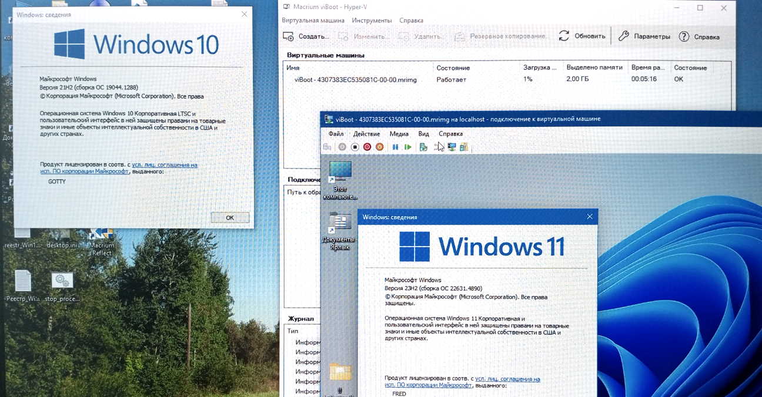The image size is (762, 397).
Task: Open Параметры in Macrium viBoot toolbar
Action: click(644, 36)
